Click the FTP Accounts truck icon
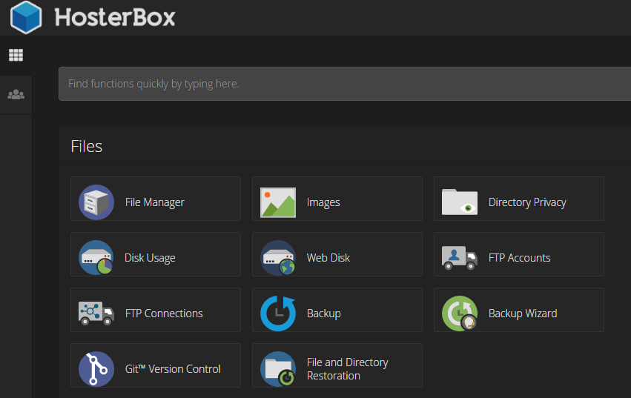This screenshot has width=631, height=398. point(460,258)
